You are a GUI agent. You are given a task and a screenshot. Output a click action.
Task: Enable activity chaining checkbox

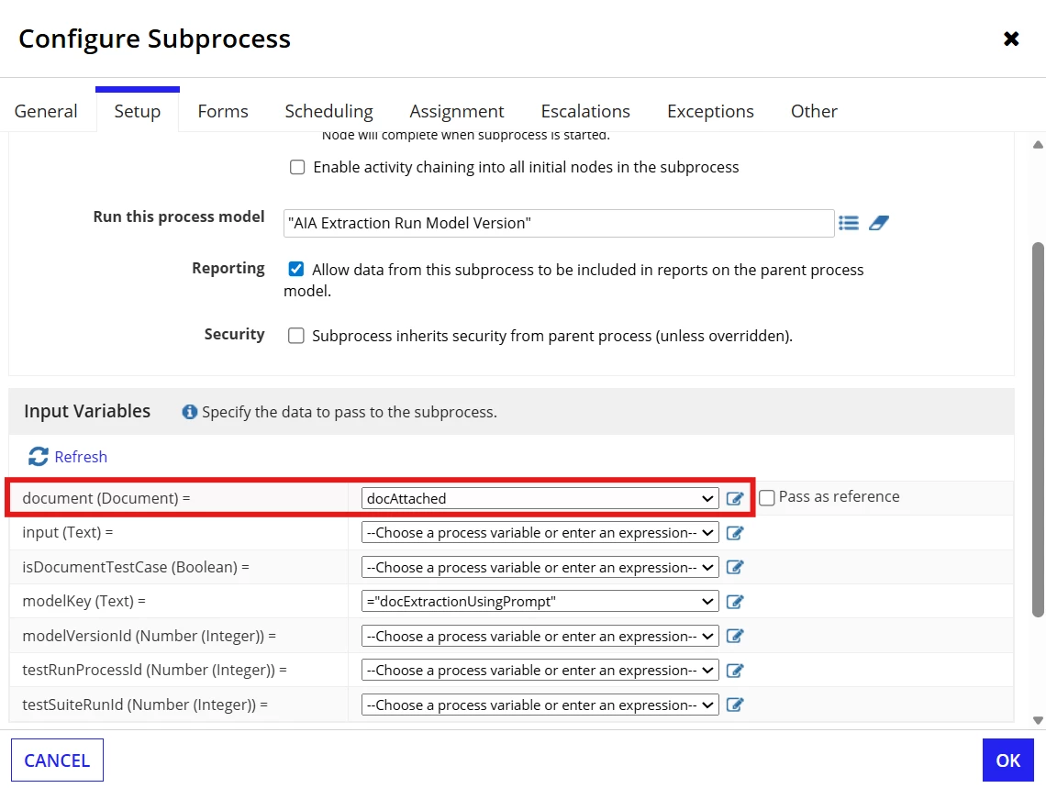click(x=297, y=167)
